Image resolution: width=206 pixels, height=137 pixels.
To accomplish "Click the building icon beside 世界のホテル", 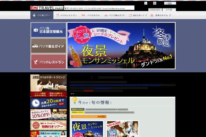I will click(152, 15).
